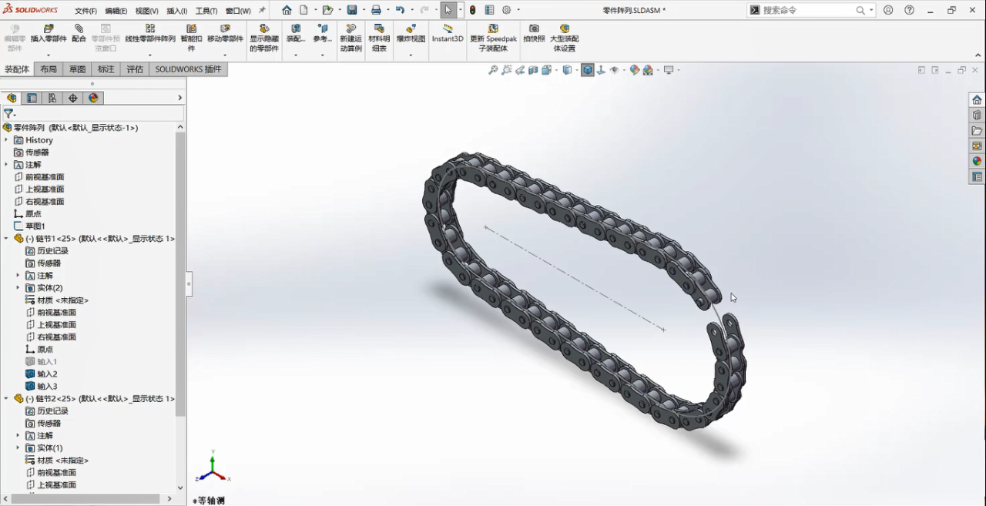Click the rebuild traffic light icon
Viewport: 986px width, 506px height.
click(x=472, y=10)
